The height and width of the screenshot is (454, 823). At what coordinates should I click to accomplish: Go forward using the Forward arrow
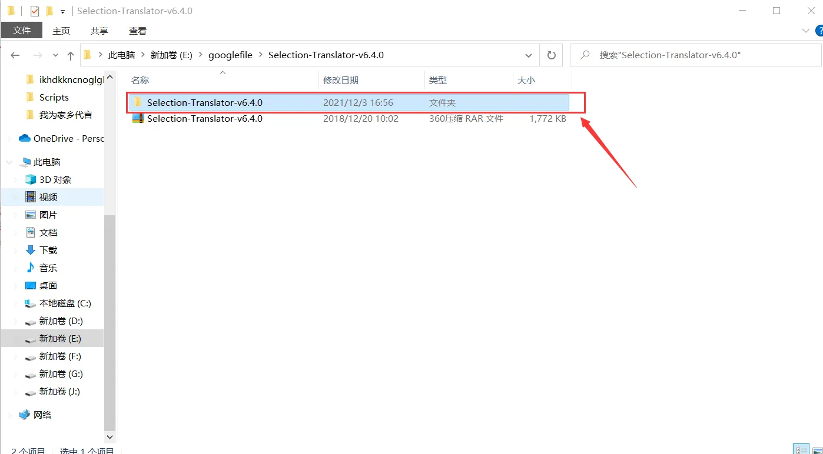click(x=38, y=55)
